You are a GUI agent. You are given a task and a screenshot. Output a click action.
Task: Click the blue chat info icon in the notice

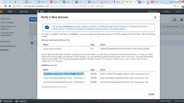click(47, 27)
